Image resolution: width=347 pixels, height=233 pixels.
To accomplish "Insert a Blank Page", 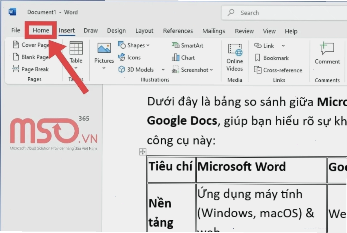I will [x=31, y=57].
